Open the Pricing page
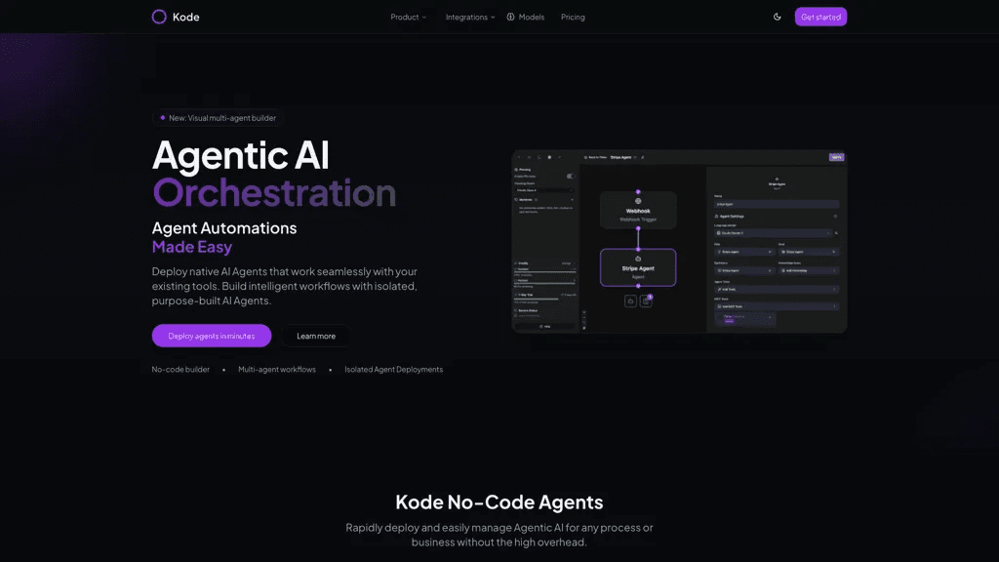This screenshot has height=562, width=999. pyautogui.click(x=573, y=18)
